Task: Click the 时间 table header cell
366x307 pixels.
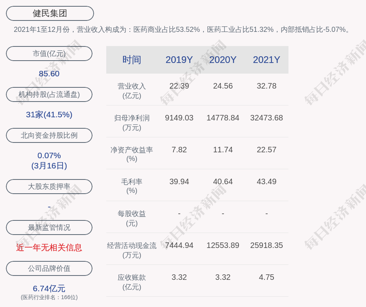Action: tap(131, 60)
